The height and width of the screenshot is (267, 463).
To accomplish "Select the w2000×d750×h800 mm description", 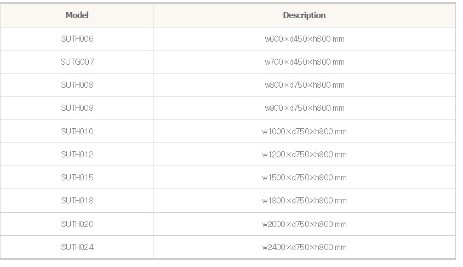I will coord(304,224).
